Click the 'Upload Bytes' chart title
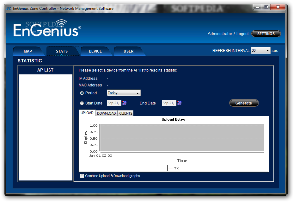 pos(173,119)
